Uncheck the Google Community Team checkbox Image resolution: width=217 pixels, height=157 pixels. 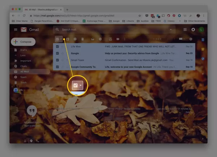pyautogui.click(x=58, y=67)
